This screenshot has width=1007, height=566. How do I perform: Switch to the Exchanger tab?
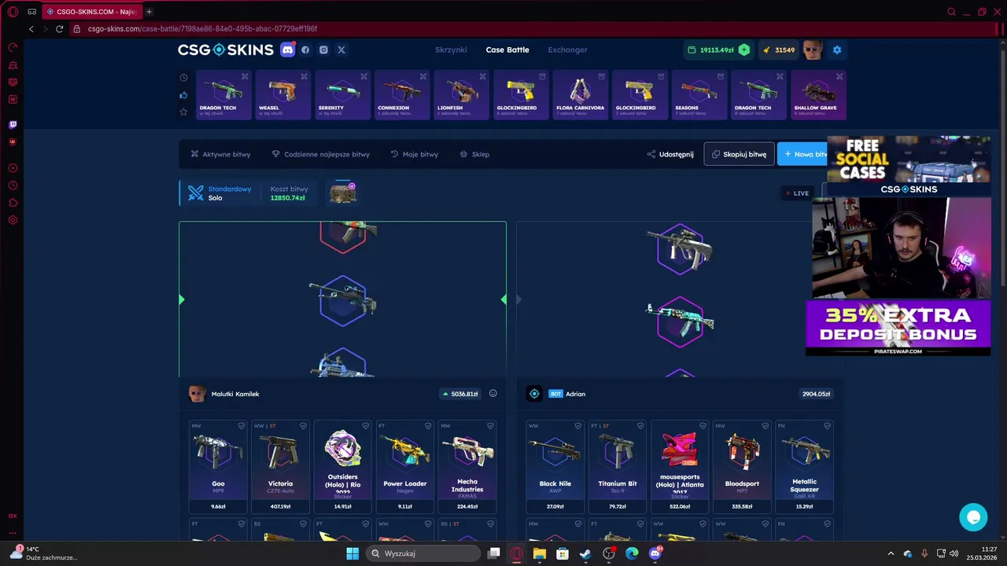568,50
